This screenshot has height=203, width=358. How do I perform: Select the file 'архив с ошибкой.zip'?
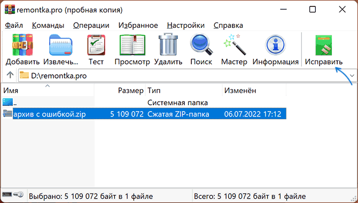point(50,114)
